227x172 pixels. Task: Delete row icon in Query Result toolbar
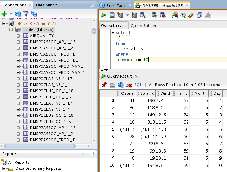[x=128, y=85]
